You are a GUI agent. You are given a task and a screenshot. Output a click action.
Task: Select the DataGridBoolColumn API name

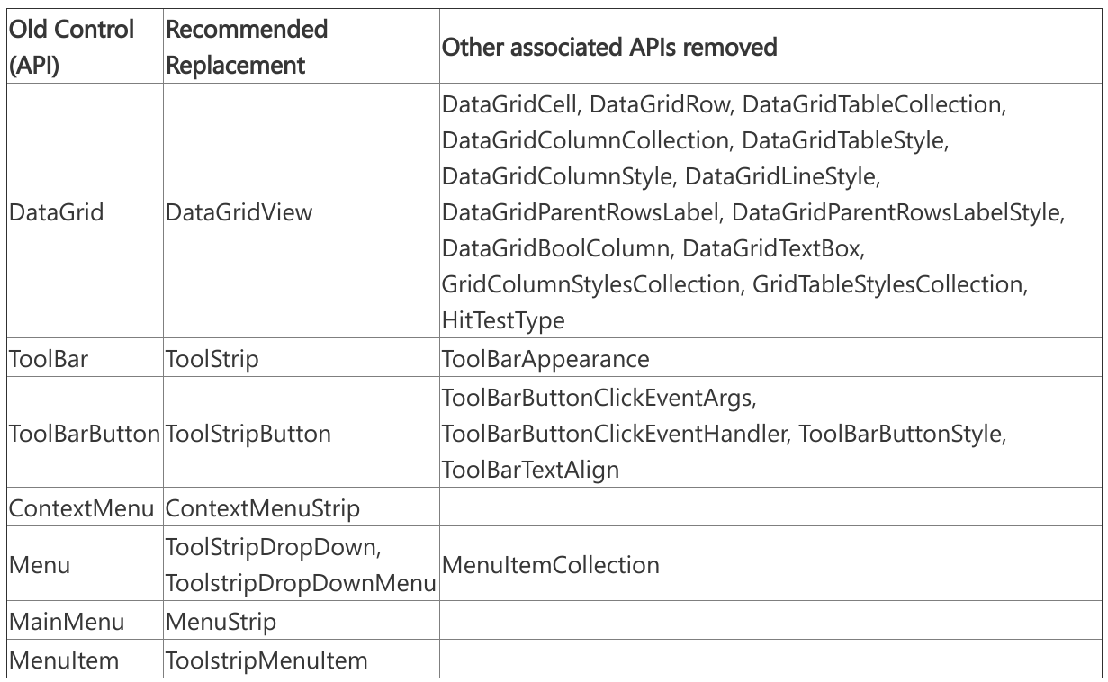558,248
